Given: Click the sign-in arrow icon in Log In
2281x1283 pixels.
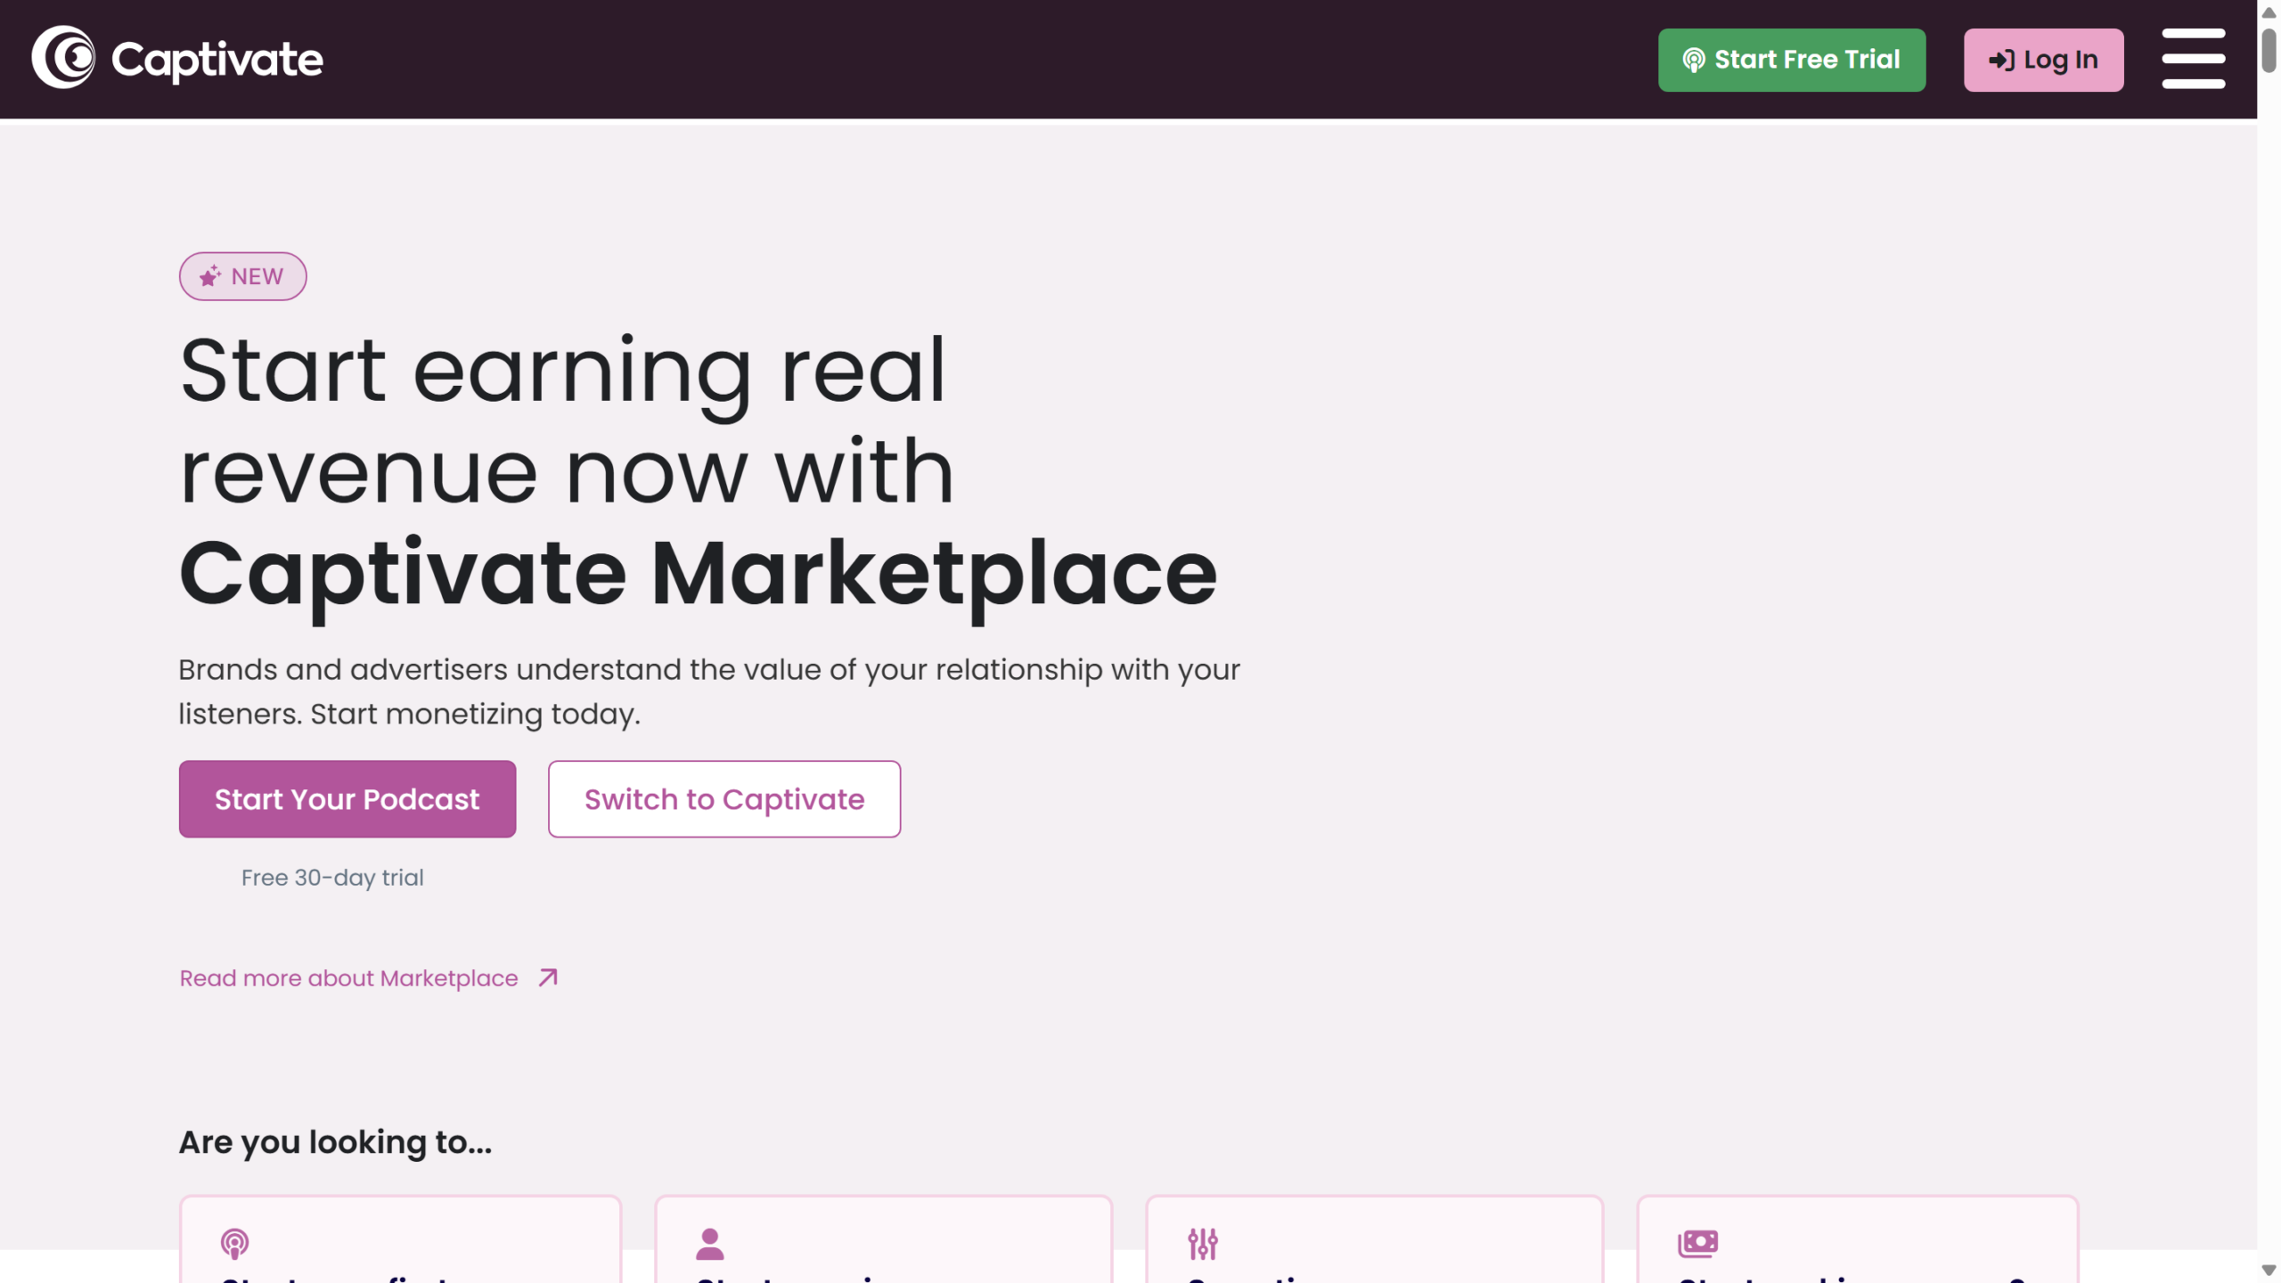Looking at the screenshot, I should 2001,60.
